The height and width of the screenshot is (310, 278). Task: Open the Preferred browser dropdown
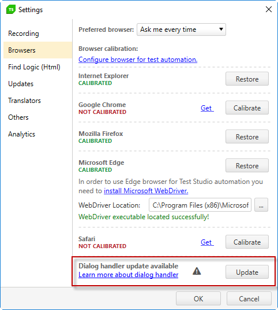(181, 29)
